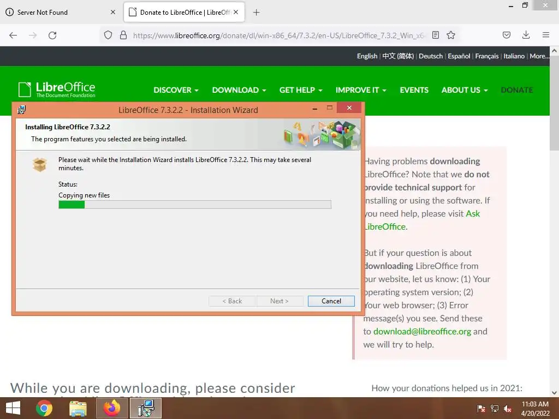This screenshot has width=559, height=419.
Task: Cancel the LibreOffice installation
Action: click(331, 301)
